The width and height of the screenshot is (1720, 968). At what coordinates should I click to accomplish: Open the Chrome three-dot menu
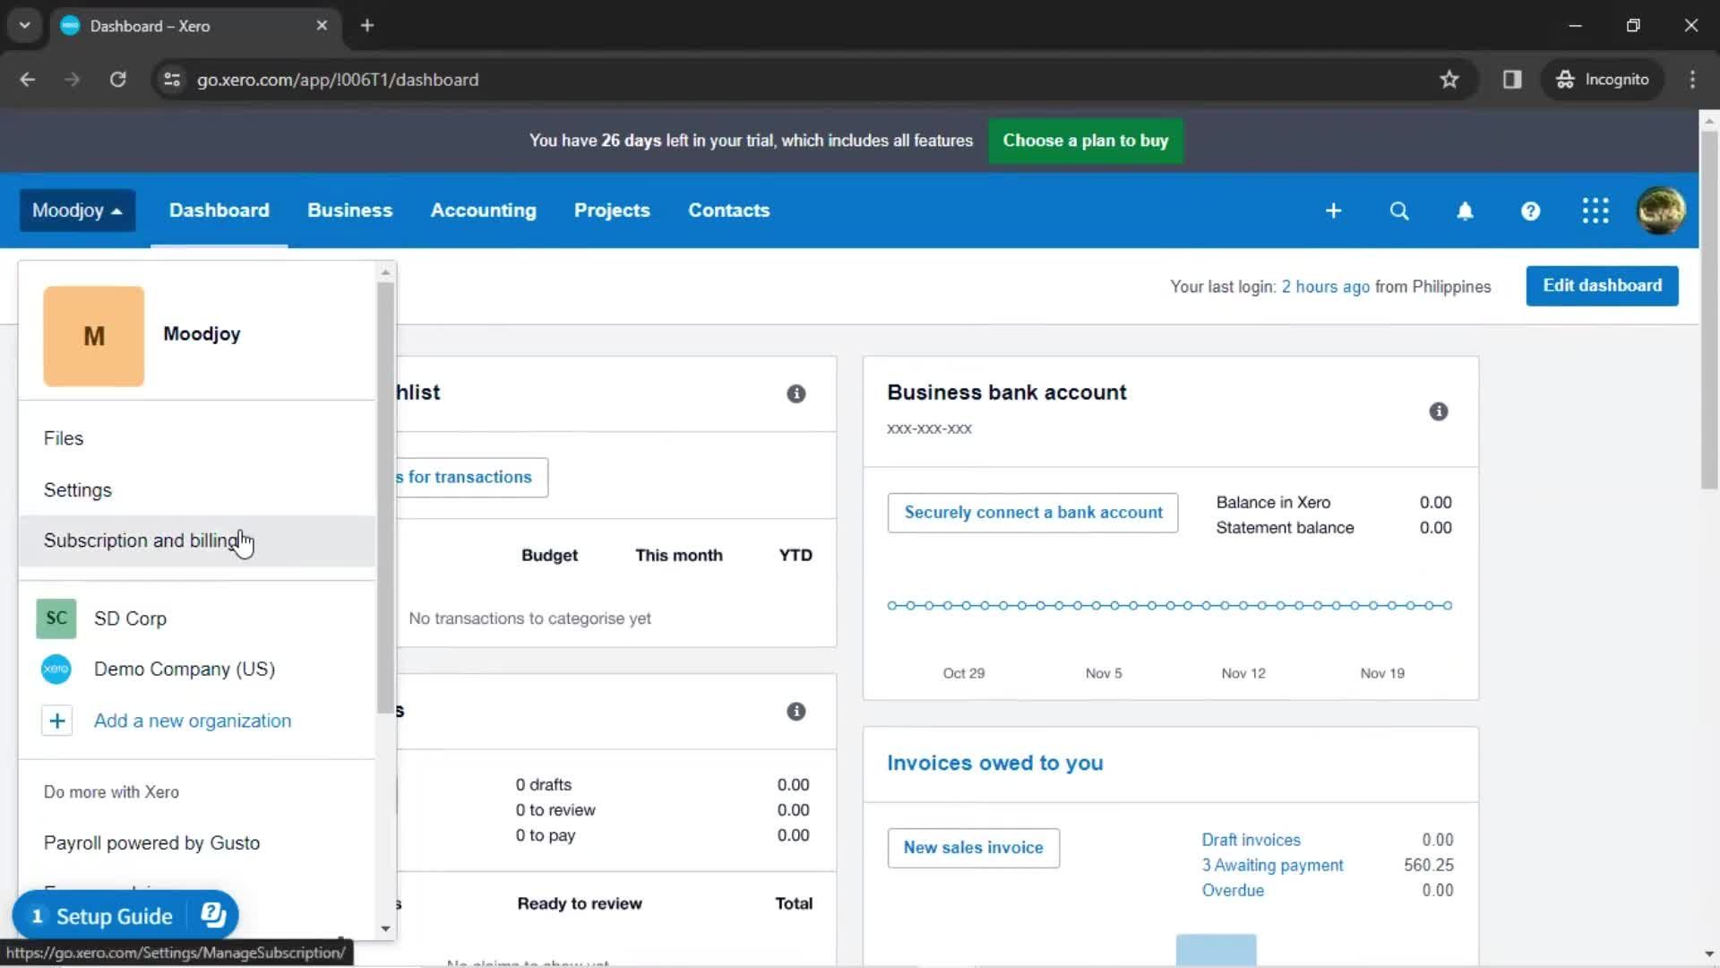click(x=1692, y=80)
